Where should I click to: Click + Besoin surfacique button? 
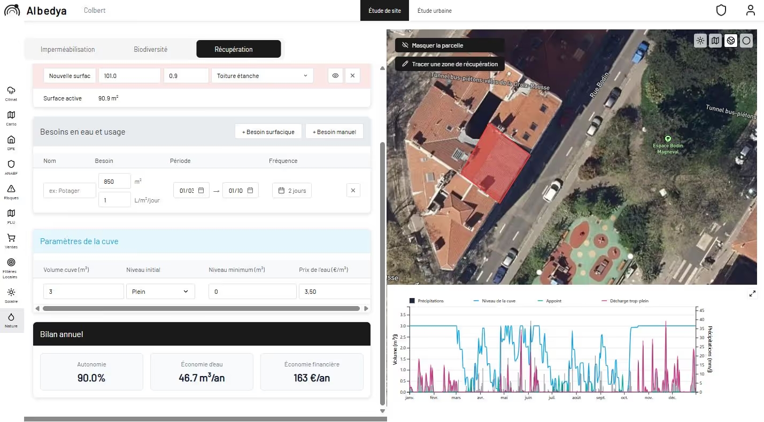268,131
